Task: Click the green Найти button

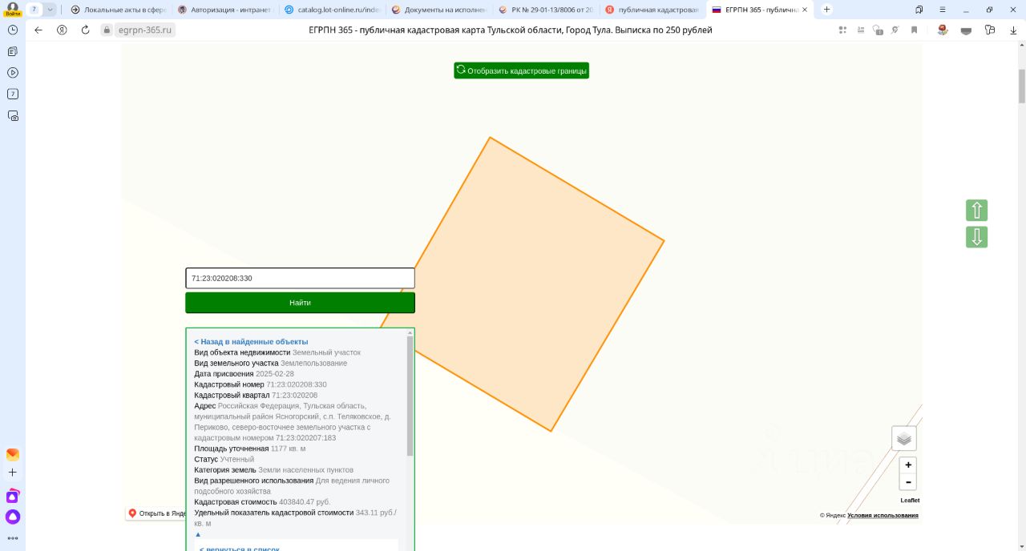Action: coord(300,303)
